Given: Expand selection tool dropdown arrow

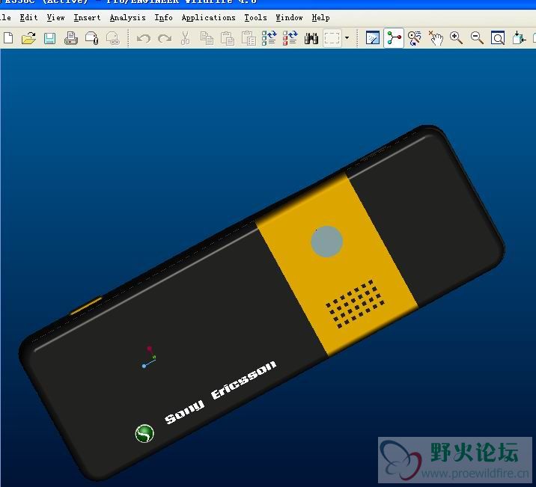Looking at the screenshot, I should point(347,37).
